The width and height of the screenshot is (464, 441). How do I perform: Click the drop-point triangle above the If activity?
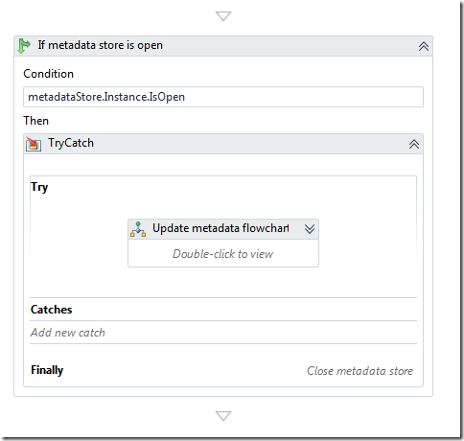[223, 16]
